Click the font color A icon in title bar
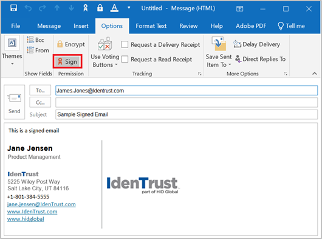The image size is (322, 239). pyautogui.click(x=114, y=9)
